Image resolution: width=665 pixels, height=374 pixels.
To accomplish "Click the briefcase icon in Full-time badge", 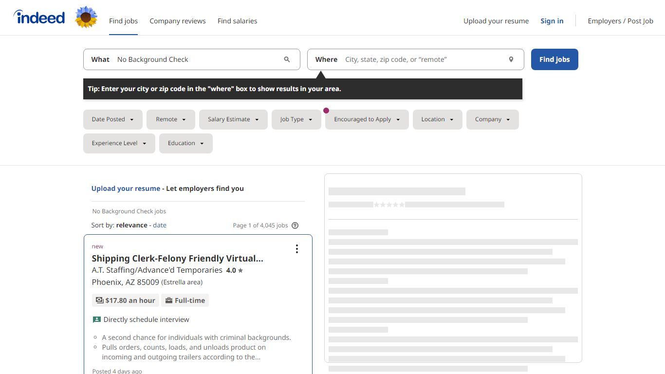I will pos(169,300).
